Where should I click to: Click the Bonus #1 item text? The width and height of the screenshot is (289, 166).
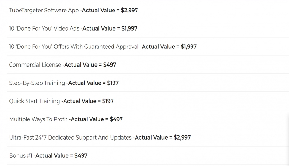click(x=21, y=155)
